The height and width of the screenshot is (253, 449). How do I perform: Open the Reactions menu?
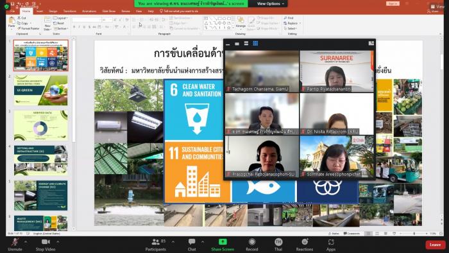pyautogui.click(x=305, y=245)
